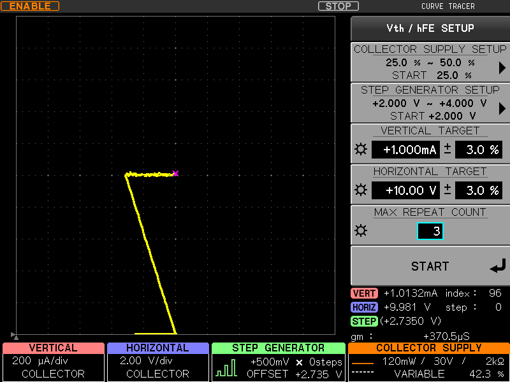510x382 pixels.
Task: Select the Max Repeat Count value 3
Action: click(430, 231)
